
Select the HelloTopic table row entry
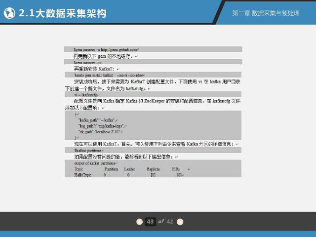pos(83,175)
